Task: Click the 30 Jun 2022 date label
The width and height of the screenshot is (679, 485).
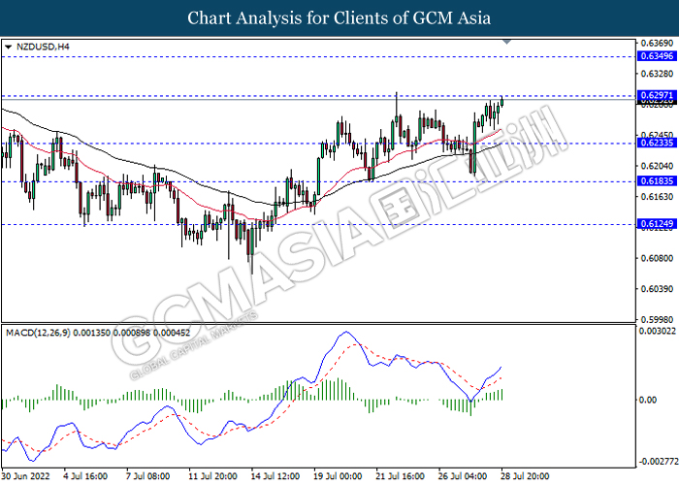Action: coord(25,476)
